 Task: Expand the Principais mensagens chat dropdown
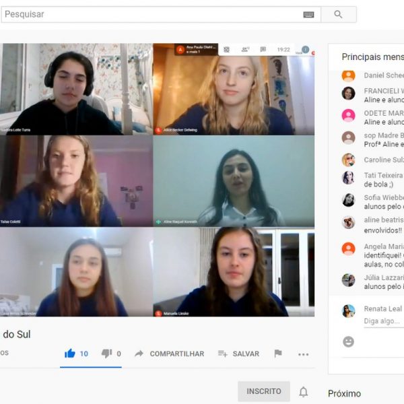click(372, 57)
